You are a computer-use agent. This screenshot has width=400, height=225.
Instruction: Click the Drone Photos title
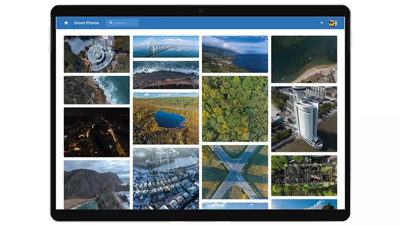(x=87, y=23)
